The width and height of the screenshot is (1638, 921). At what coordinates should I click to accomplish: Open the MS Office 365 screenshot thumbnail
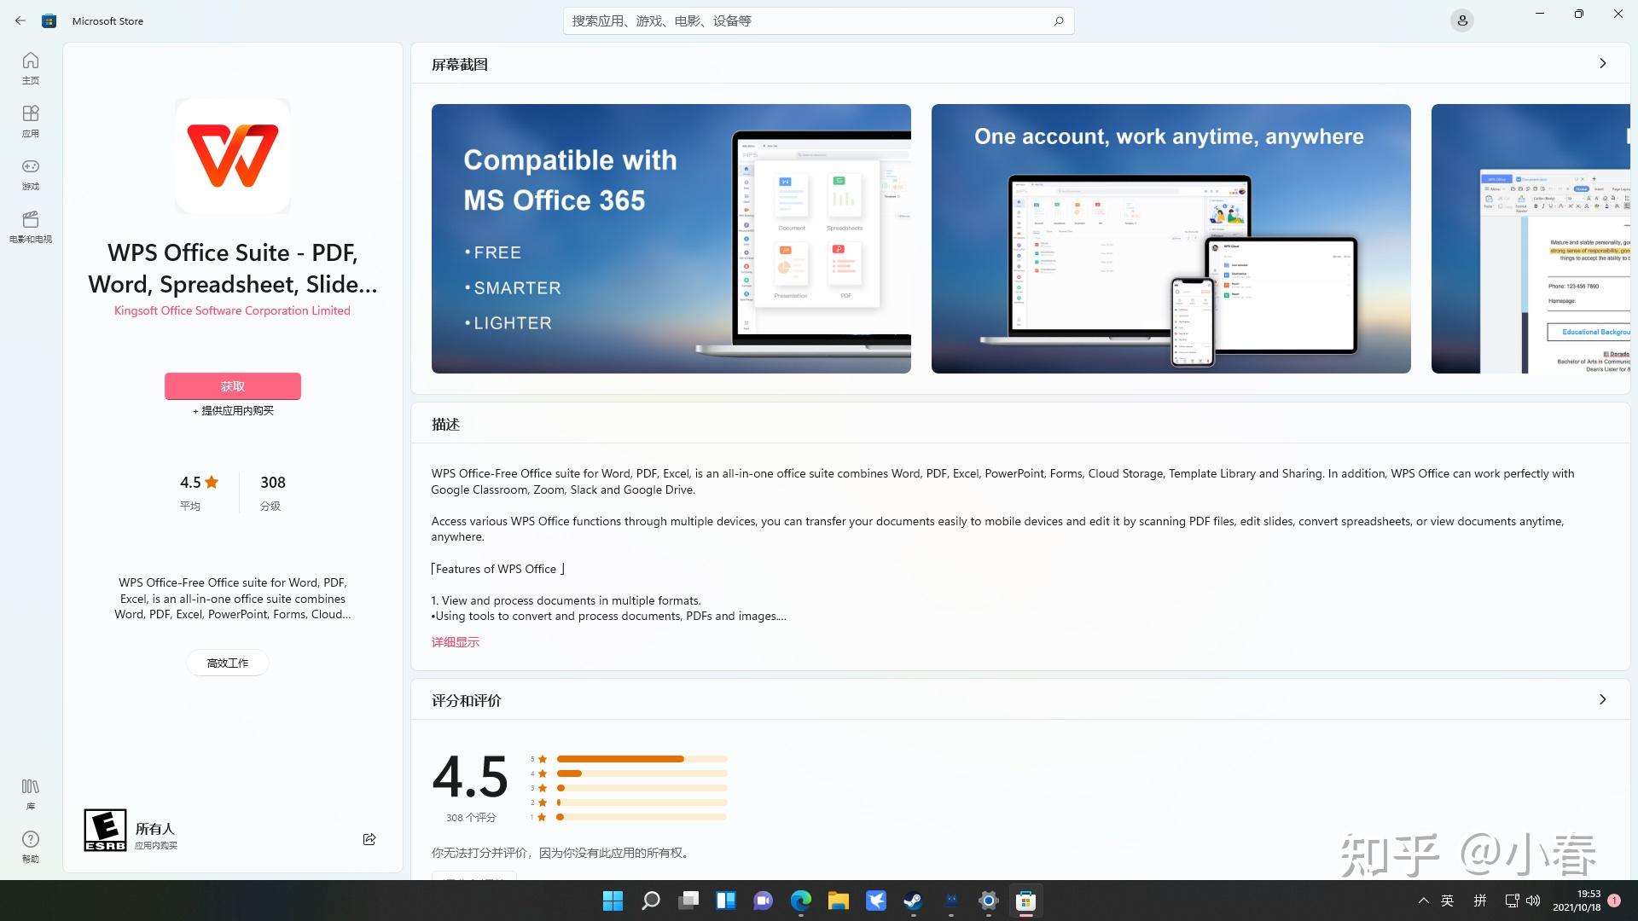pos(671,239)
